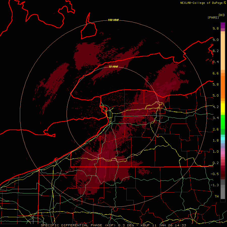Select the 9.0 legend value

[x=216, y=40]
